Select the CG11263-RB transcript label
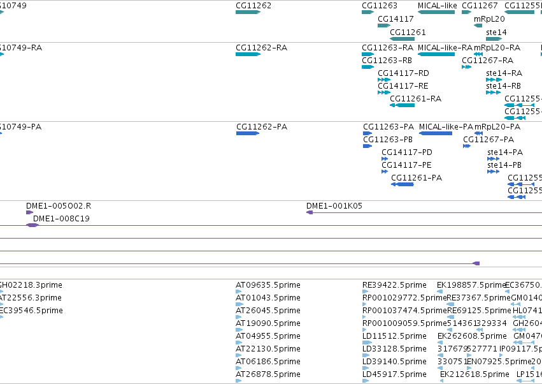542x384 pixels. pos(387,60)
